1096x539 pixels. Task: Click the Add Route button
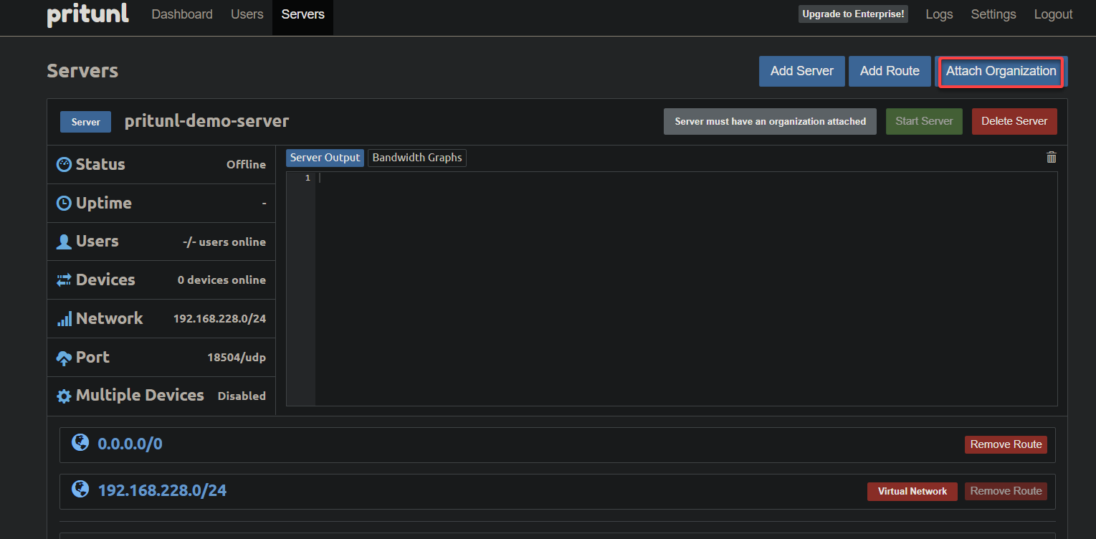click(890, 71)
